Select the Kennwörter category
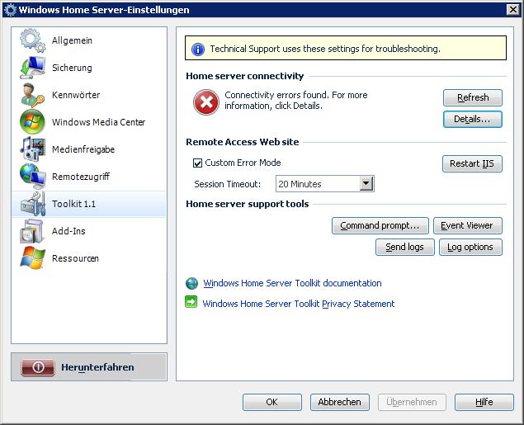524x425 pixels. pos(89,95)
